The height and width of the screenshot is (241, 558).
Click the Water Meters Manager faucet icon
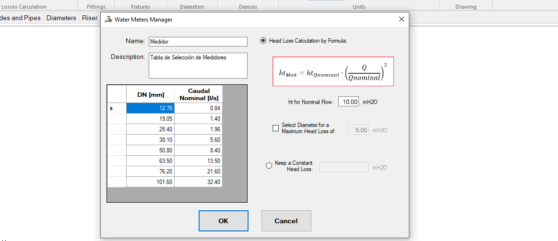(108, 20)
